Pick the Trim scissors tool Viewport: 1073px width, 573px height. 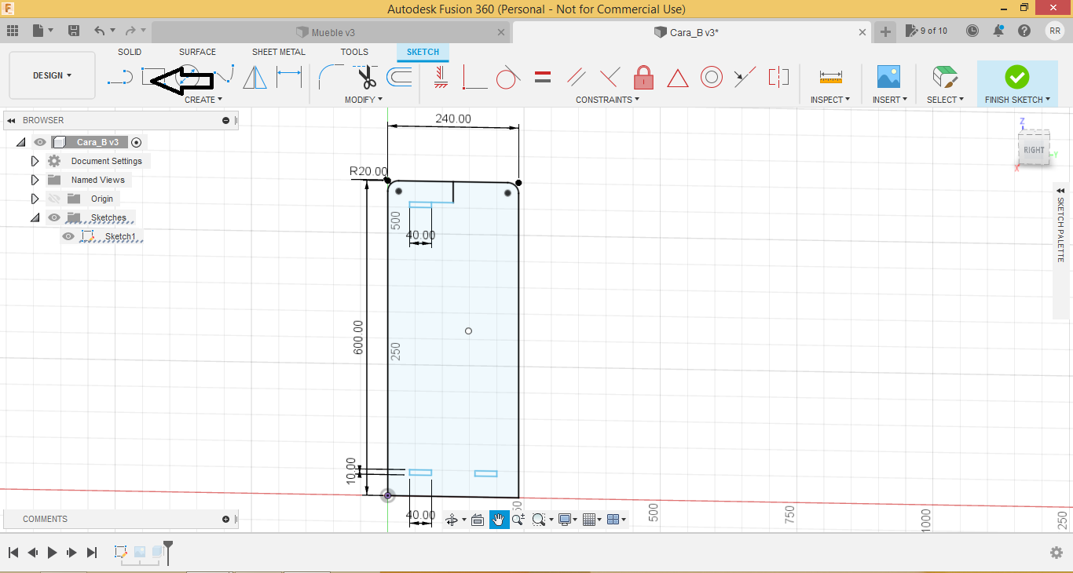[366, 77]
